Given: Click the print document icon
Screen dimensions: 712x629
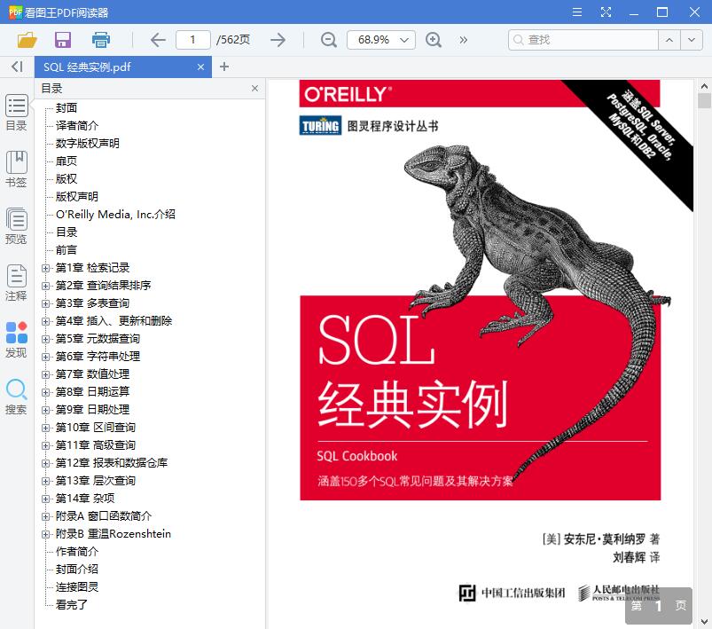Looking at the screenshot, I should click(x=100, y=40).
